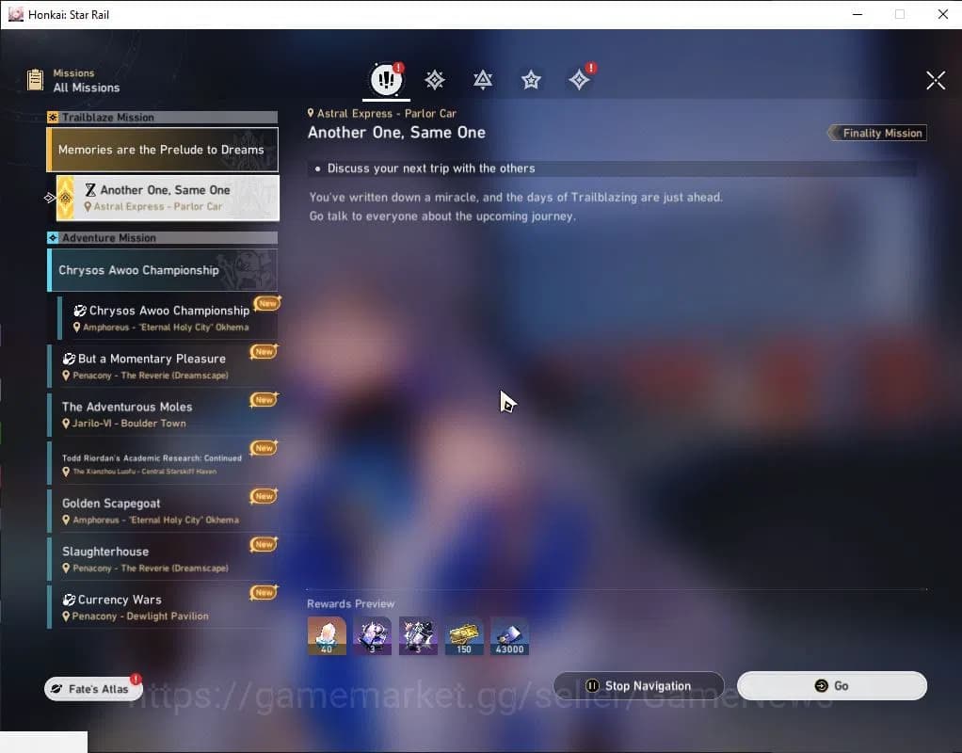962x753 pixels.
Task: Open the four-point diamond mission tab with alert
Action: [579, 80]
